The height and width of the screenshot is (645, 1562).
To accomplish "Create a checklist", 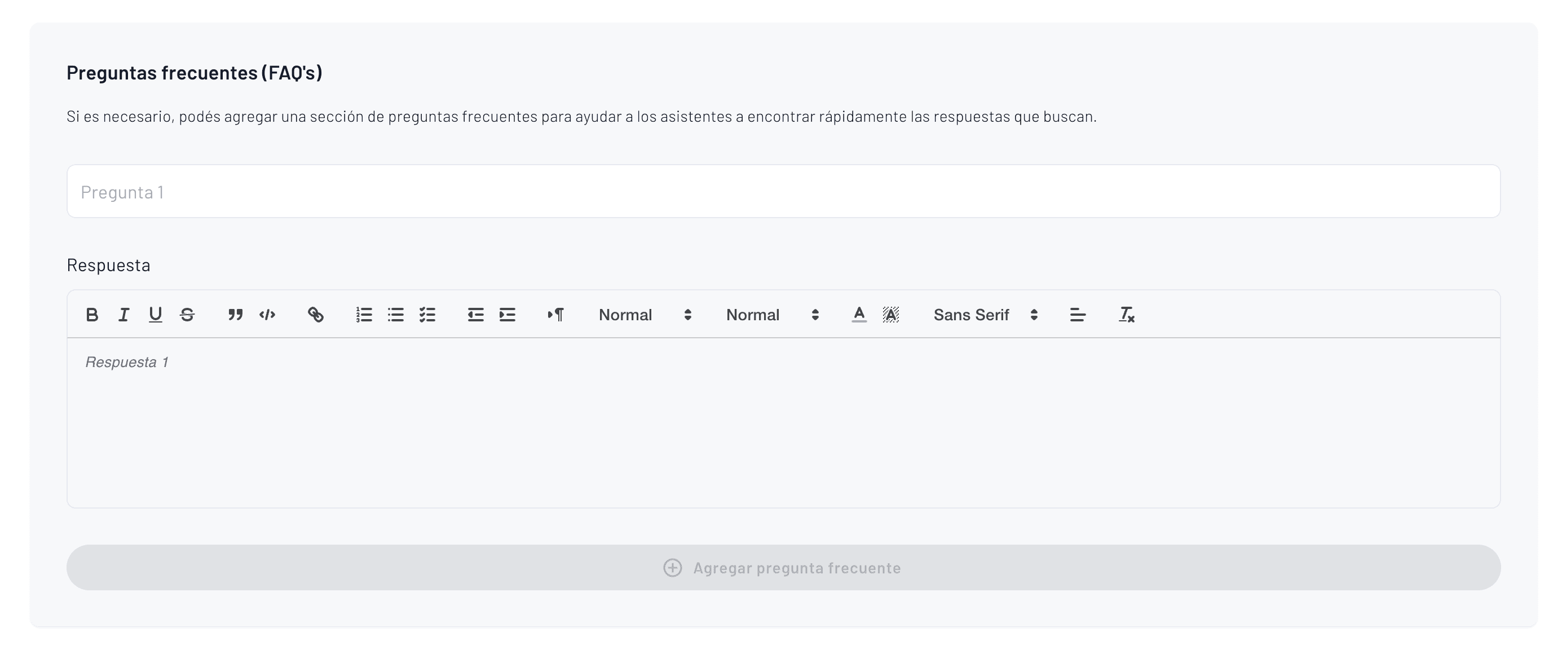I will pyautogui.click(x=427, y=315).
